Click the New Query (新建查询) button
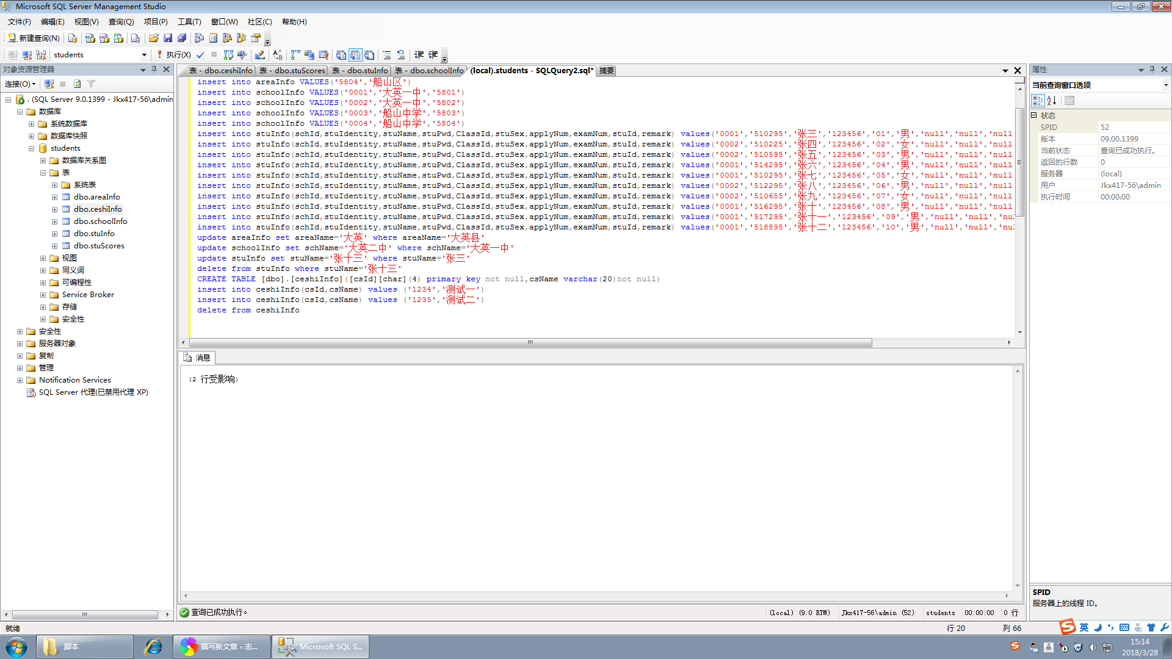The width and height of the screenshot is (1172, 659). click(x=34, y=38)
